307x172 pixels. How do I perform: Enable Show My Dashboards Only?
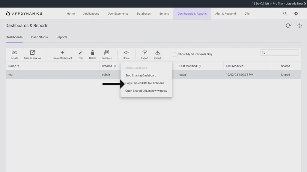click(175, 54)
